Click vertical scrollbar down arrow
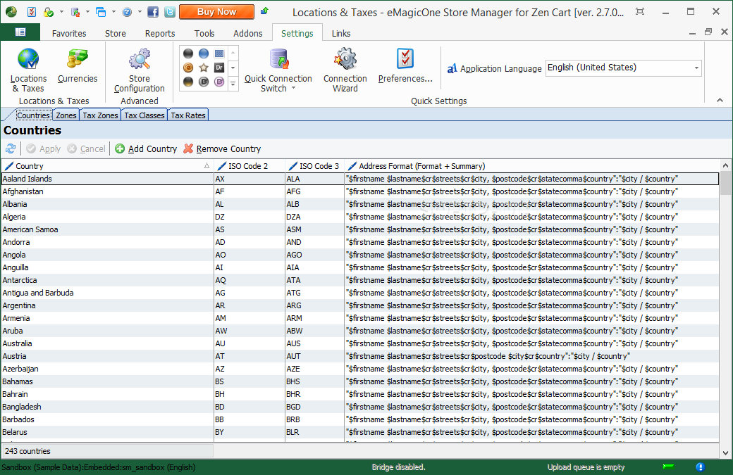Image resolution: width=733 pixels, height=475 pixels. (x=725, y=452)
